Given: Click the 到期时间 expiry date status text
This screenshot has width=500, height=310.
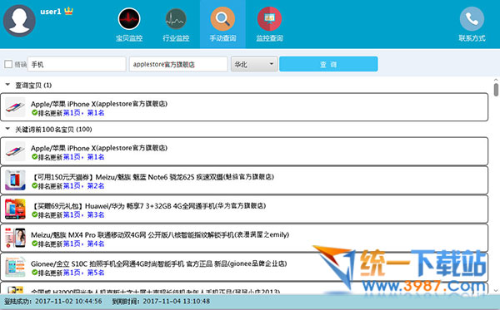Looking at the screenshot, I should pos(161,301).
